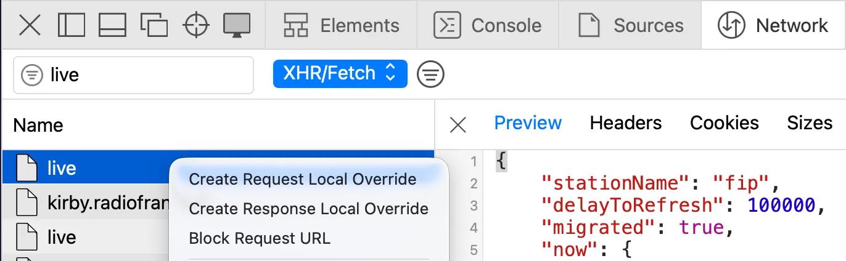Close the Web Inspector with the X icon
846x261 pixels.
coord(30,25)
